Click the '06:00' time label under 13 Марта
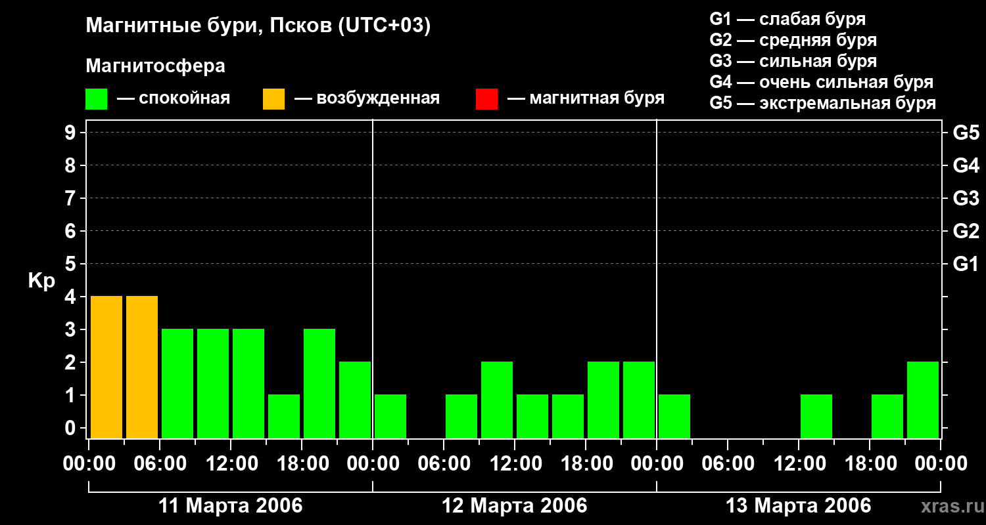This screenshot has height=525, width=986. (728, 464)
